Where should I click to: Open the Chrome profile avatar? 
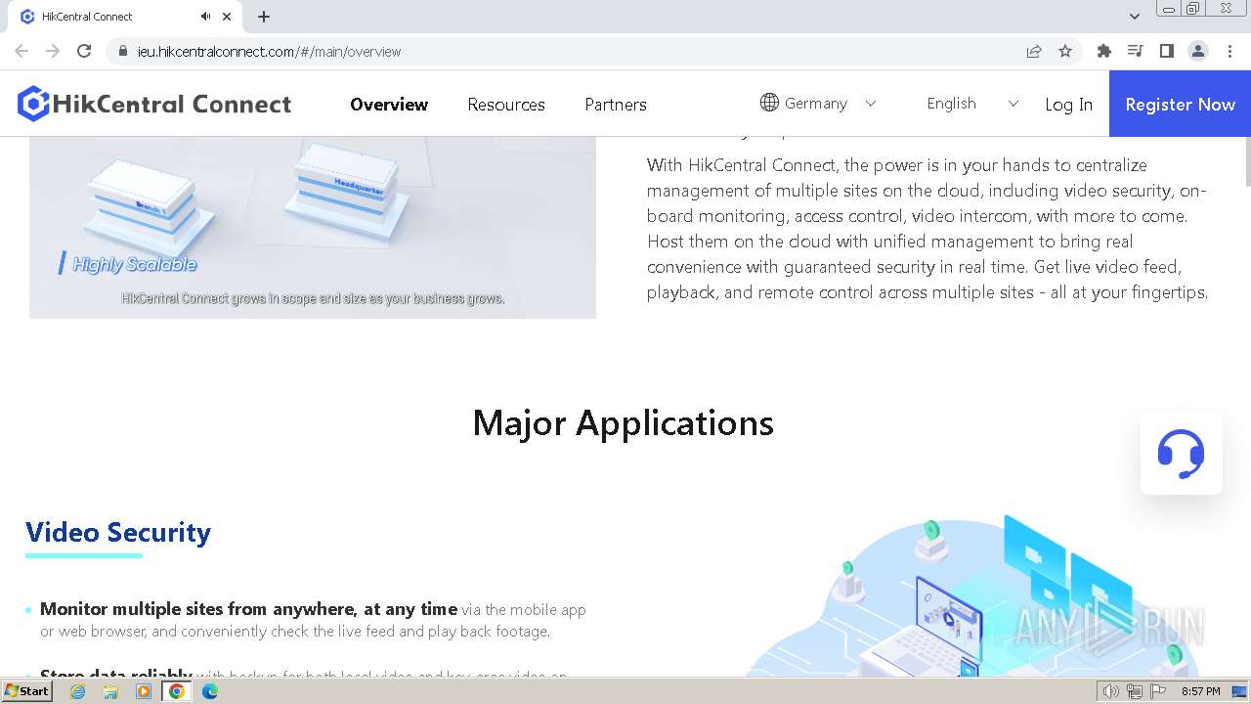pos(1198,51)
